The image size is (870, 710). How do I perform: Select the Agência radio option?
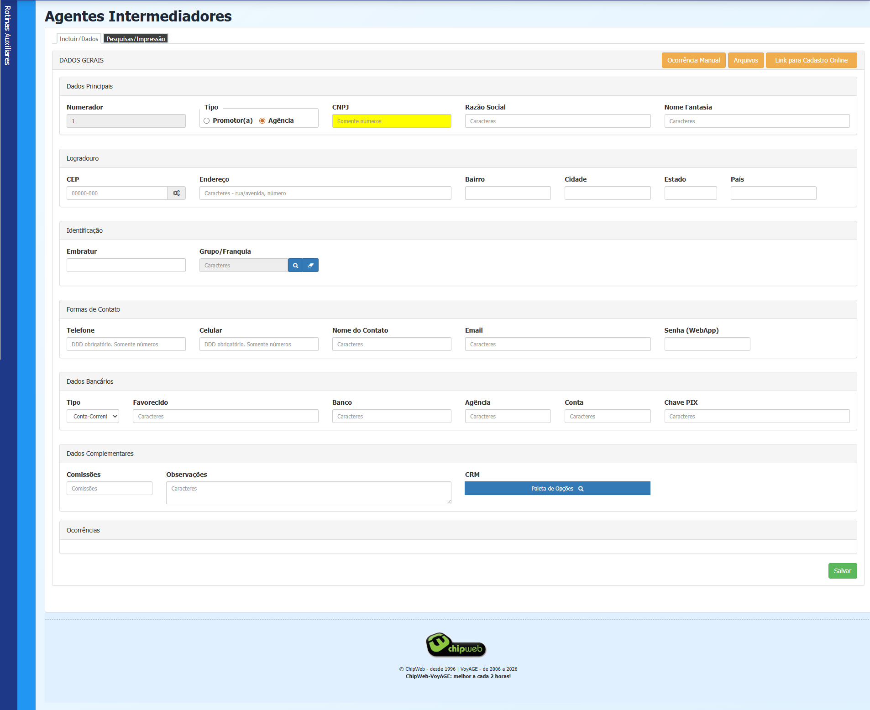click(x=262, y=121)
